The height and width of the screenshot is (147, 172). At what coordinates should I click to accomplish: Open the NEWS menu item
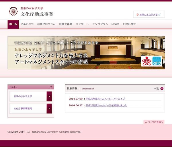115,24
